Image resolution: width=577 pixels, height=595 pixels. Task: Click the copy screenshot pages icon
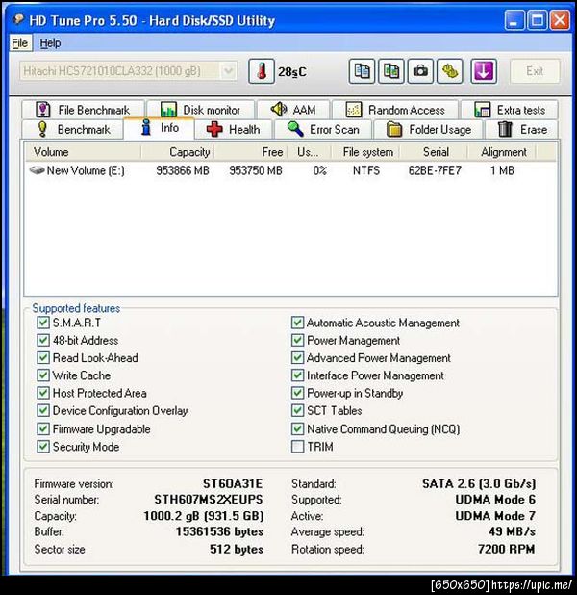click(x=391, y=71)
